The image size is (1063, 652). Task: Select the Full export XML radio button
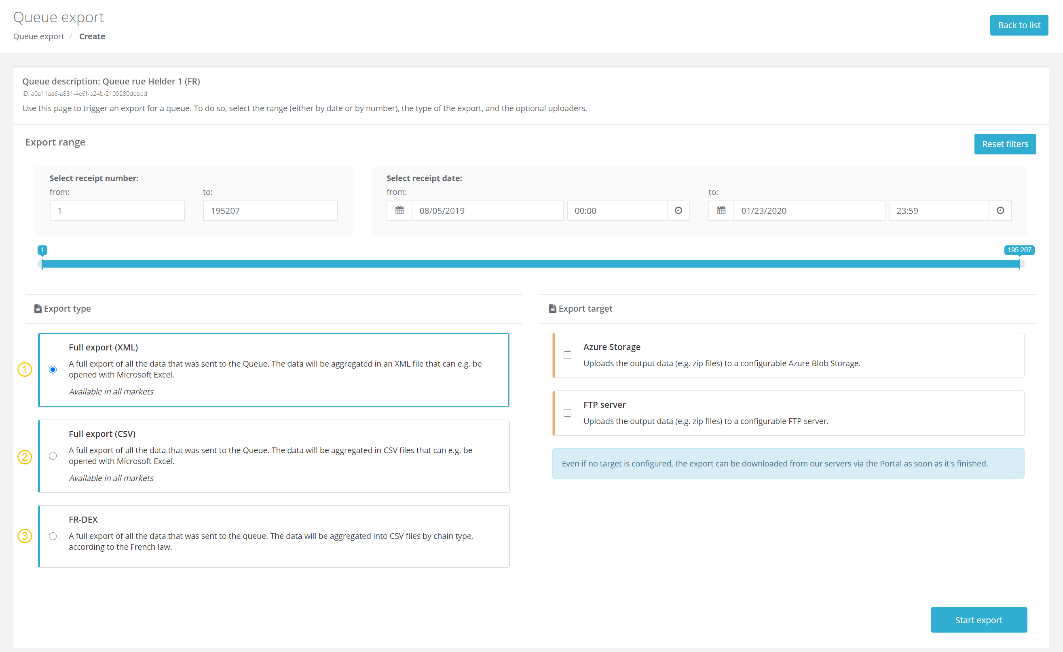point(53,369)
